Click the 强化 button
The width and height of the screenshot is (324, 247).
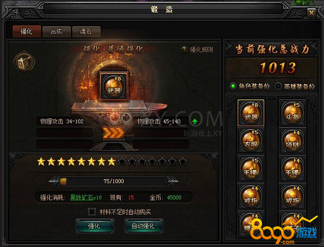[x=94, y=226]
